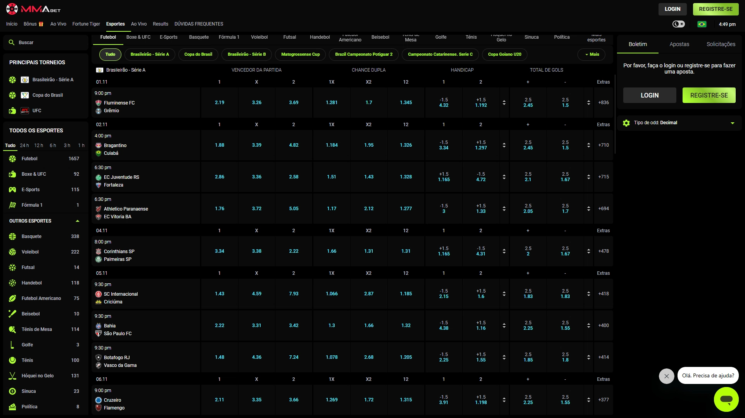Expand the Mais leagues dropdown

(x=592, y=55)
